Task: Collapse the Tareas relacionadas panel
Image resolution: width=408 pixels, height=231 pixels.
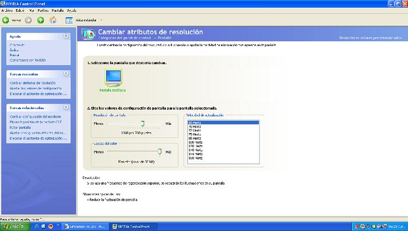Action: tap(66, 107)
